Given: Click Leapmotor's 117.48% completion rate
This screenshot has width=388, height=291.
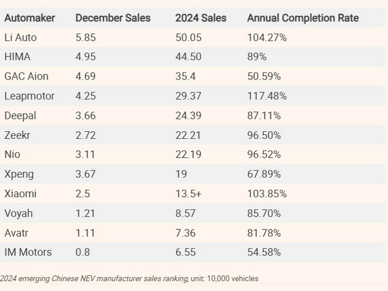Looking at the screenshot, I should (x=267, y=96).
